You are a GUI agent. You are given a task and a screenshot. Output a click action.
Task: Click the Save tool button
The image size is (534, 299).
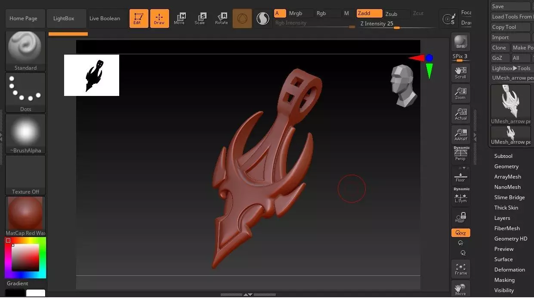click(x=511, y=6)
